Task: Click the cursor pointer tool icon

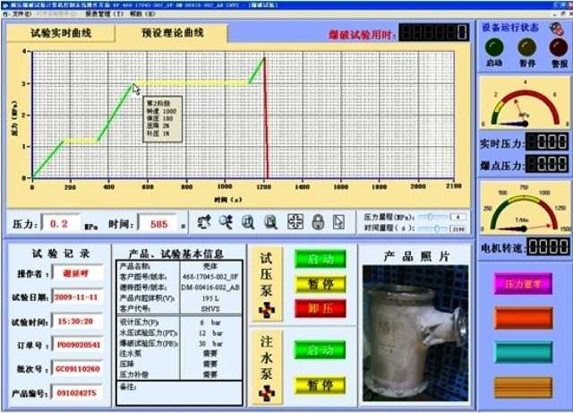Action: [338, 223]
